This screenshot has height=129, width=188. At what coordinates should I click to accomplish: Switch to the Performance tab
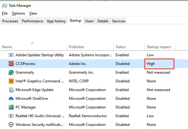pyautogui.click(x=32, y=21)
